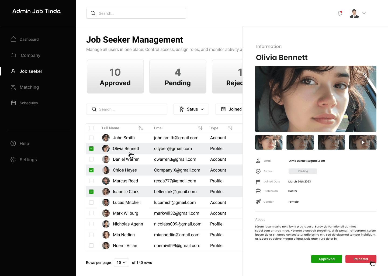Click the top header search field
Image resolution: width=388 pixels, height=276 pixels.
[136, 13]
